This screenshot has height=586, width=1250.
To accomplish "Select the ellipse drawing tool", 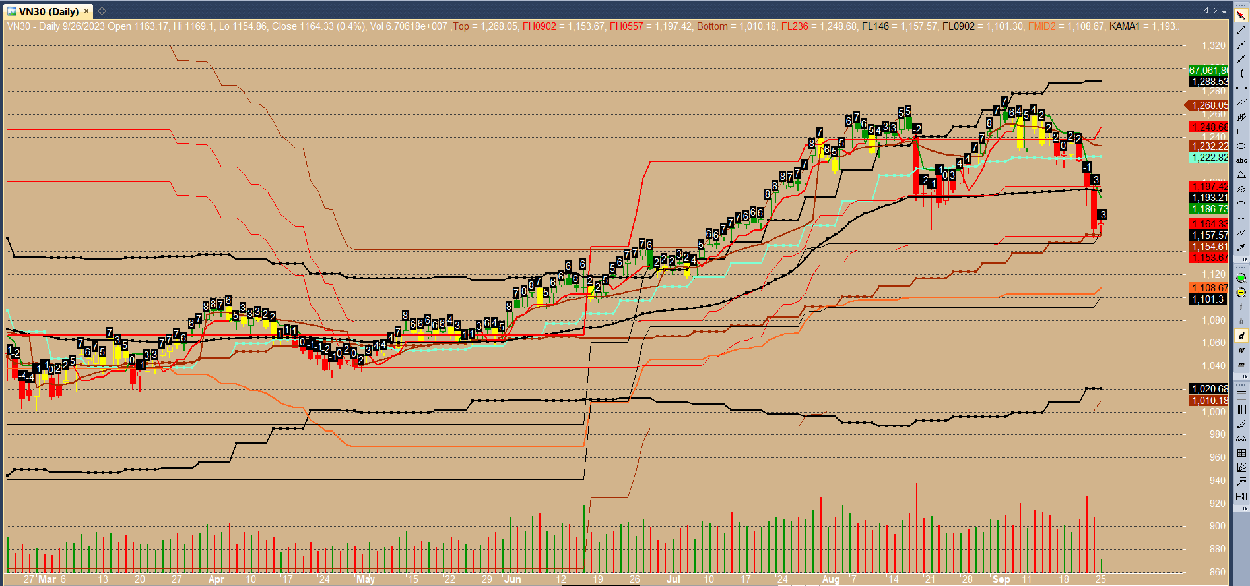I will [x=1241, y=146].
